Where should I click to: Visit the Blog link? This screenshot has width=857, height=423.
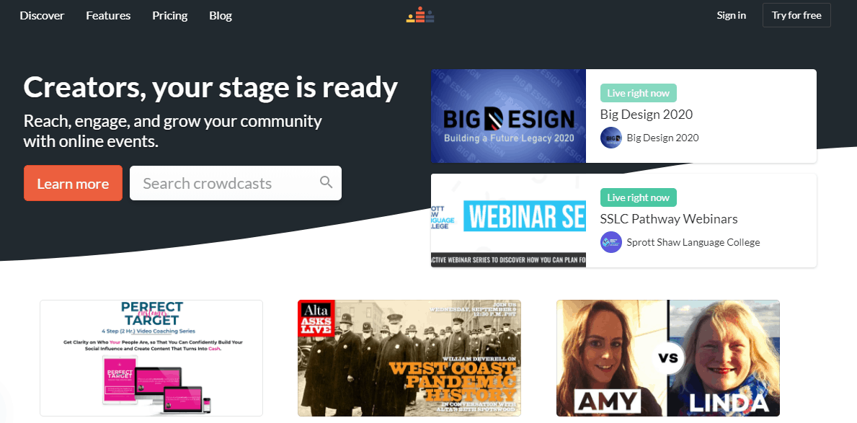221,16
